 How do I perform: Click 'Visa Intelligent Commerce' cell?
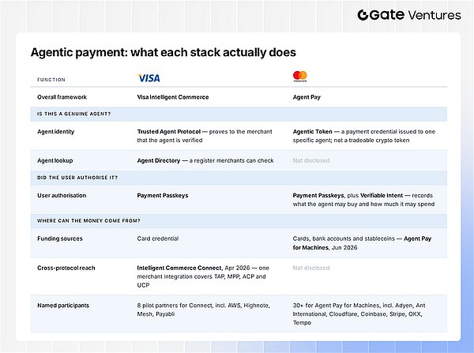[173, 97]
